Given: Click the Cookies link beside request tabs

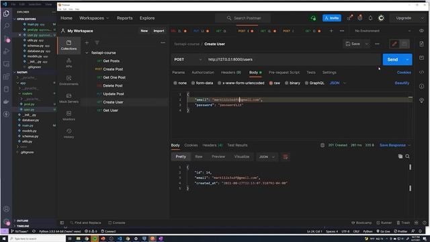Looking at the screenshot, I should (x=404, y=73).
